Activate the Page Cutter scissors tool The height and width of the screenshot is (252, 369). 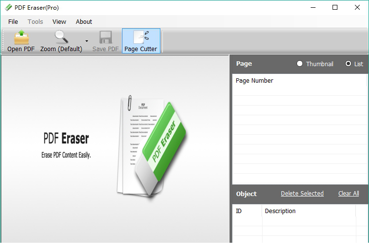(141, 40)
